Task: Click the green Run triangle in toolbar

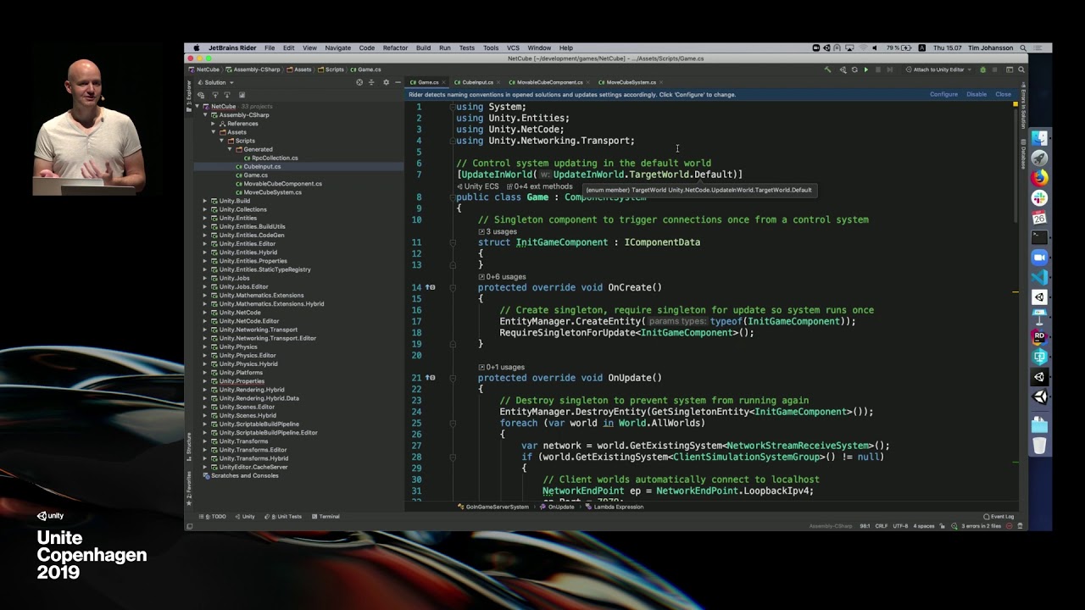Action: click(865, 69)
